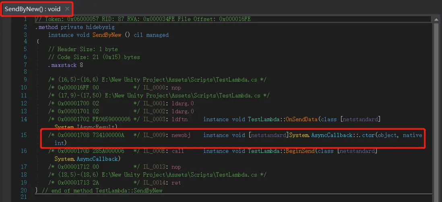Viewport: 442px width, 202px height.
Task: Click the IL_0000 nop instruction
Action: tap(176, 87)
